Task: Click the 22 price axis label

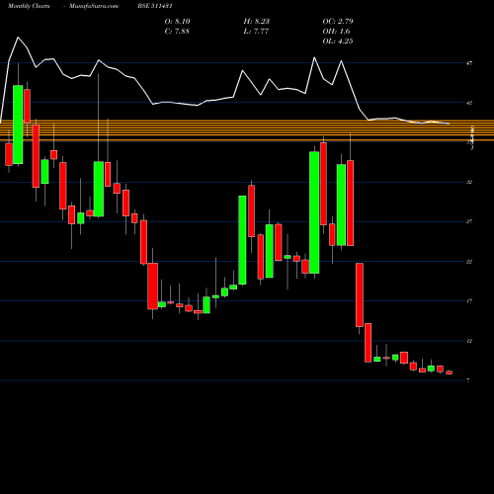Action: [x=469, y=262]
